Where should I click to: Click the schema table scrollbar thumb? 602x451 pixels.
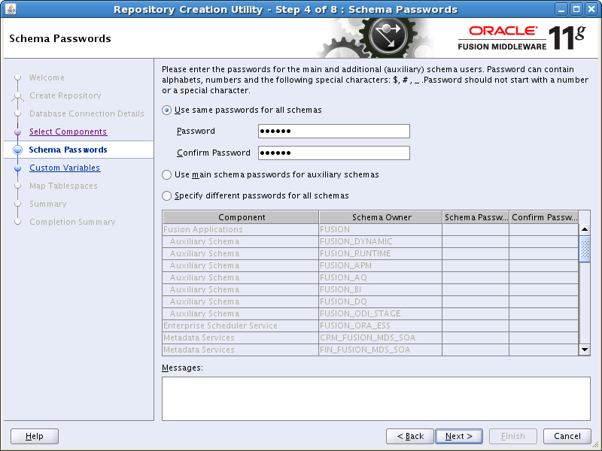585,249
